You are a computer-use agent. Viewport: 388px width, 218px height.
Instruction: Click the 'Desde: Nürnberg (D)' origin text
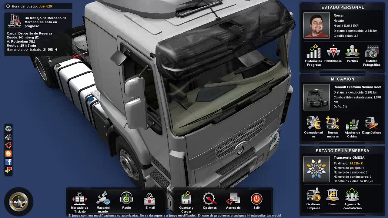[23, 38]
